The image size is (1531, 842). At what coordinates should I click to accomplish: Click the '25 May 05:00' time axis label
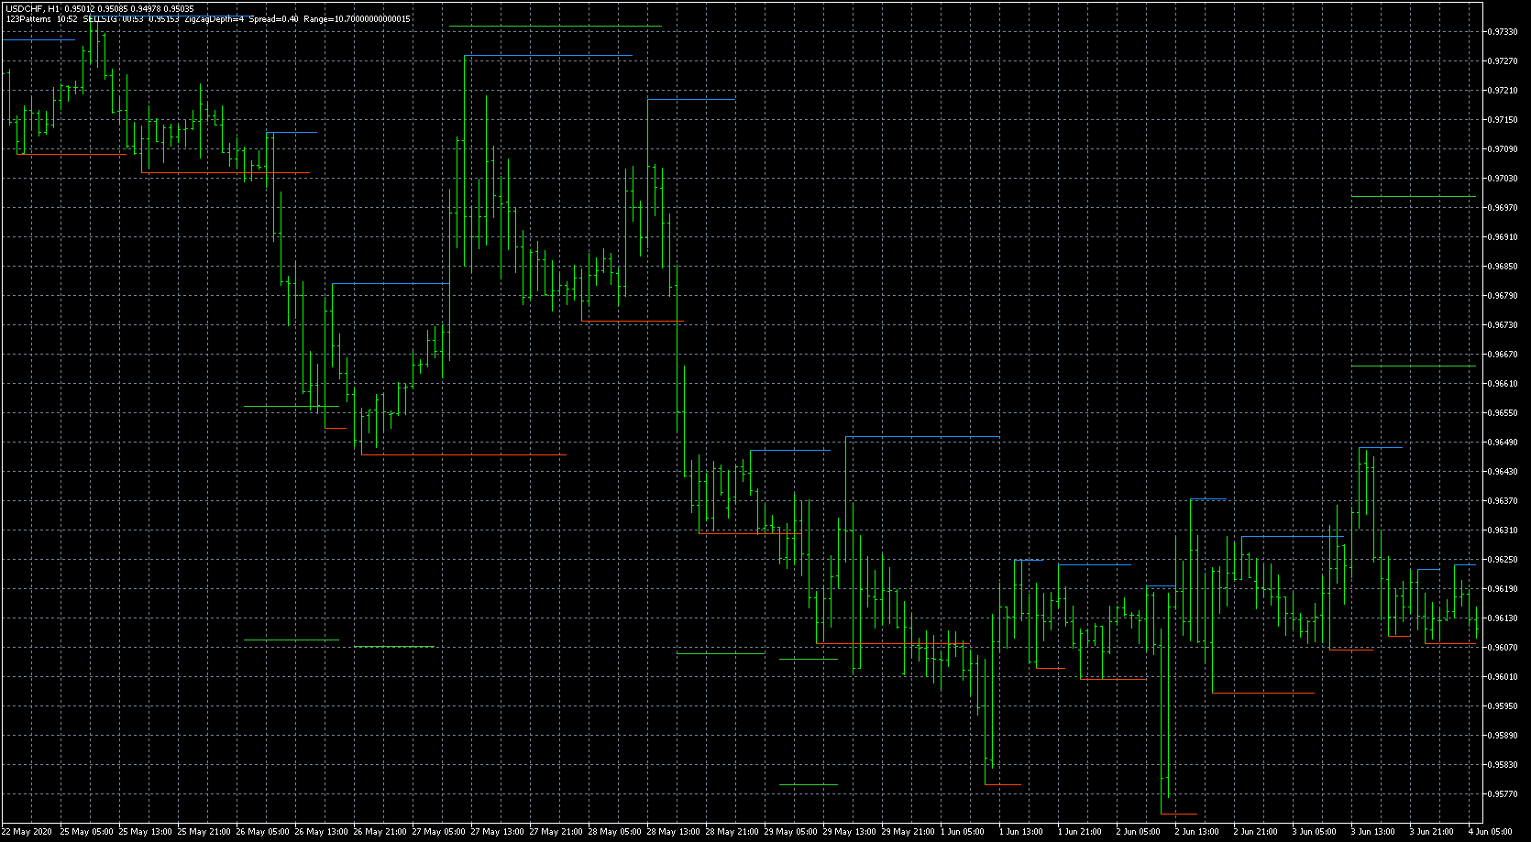click(x=87, y=832)
